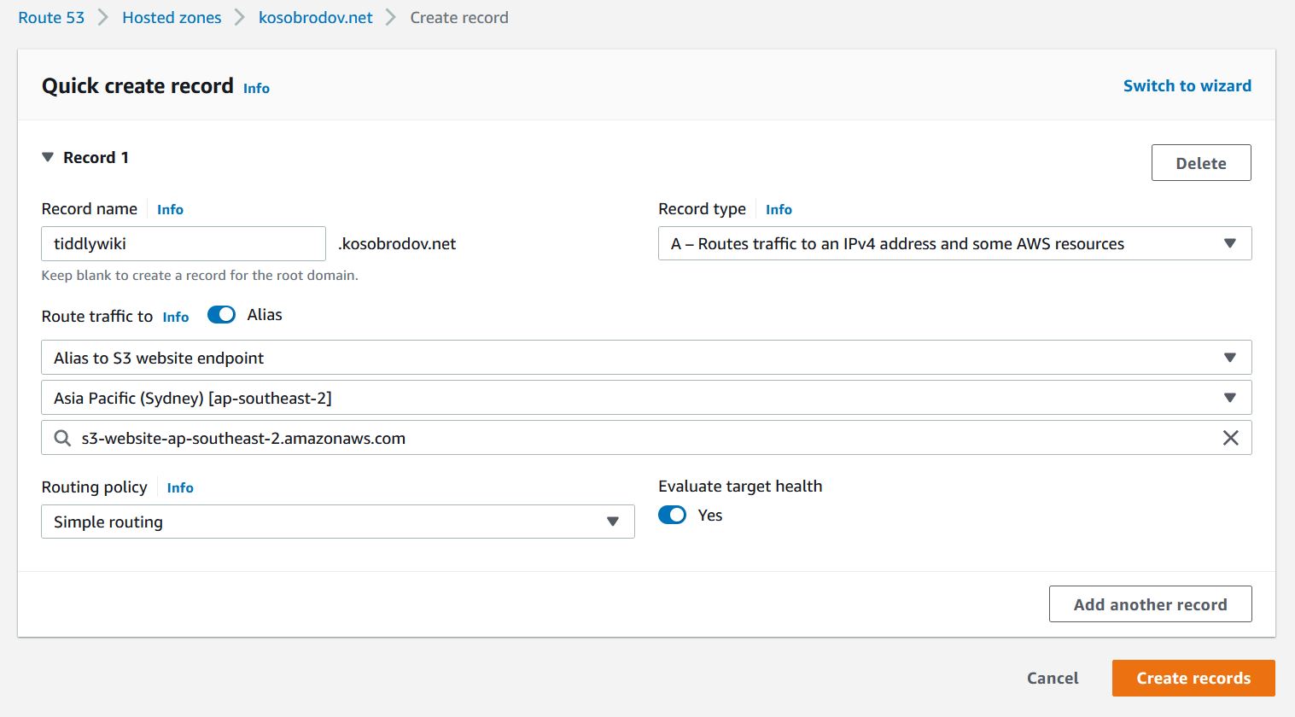Open the Hosted zones breadcrumb
Screen dimensions: 1295x717
[x=172, y=17]
